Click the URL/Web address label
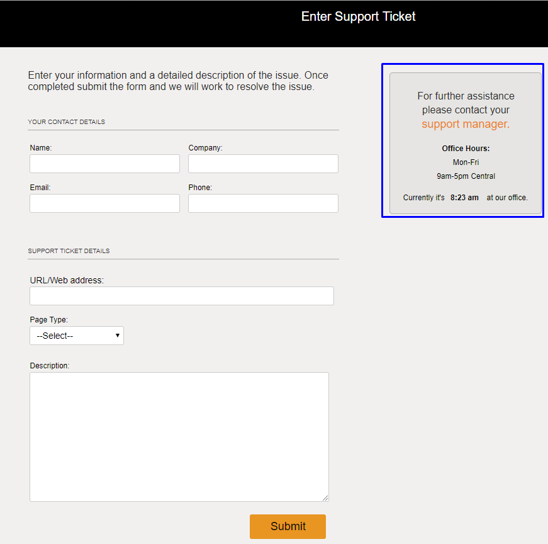The width and height of the screenshot is (548, 544). 67,280
